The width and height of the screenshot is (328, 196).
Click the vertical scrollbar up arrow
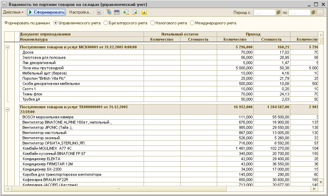321,35
